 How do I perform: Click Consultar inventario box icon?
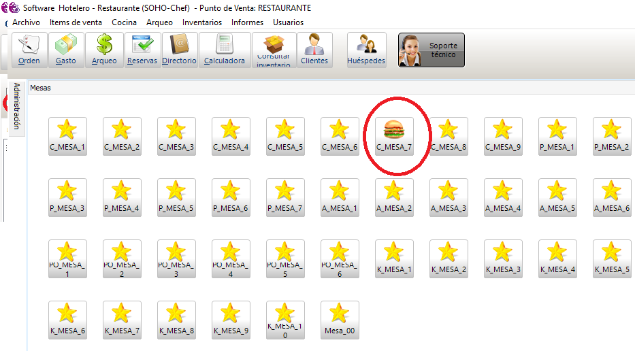[x=274, y=50]
